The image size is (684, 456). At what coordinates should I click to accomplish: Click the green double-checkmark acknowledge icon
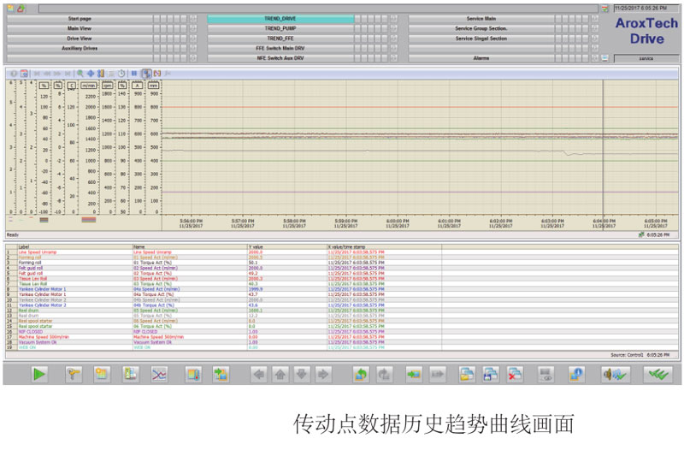657,374
